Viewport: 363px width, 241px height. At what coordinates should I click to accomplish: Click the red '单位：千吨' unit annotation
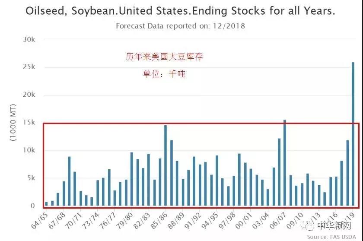tap(164, 74)
